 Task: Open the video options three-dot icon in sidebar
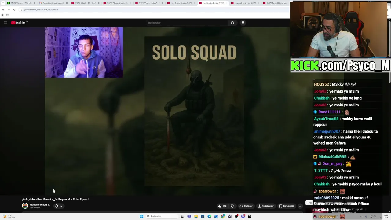point(366,210)
